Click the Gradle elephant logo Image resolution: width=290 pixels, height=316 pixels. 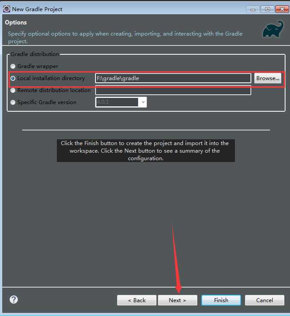point(273,29)
